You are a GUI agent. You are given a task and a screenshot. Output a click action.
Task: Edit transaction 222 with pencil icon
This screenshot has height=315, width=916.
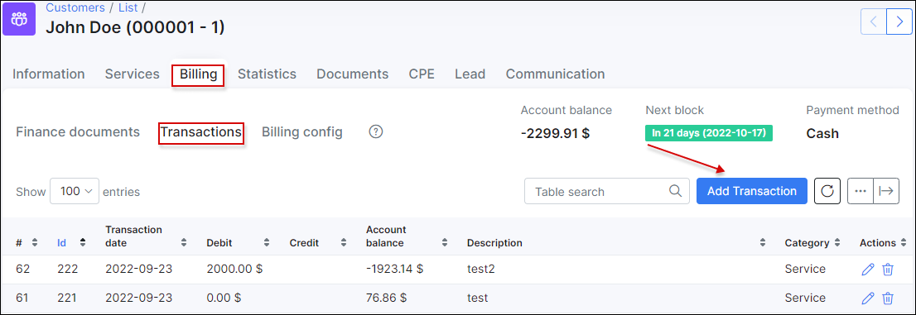[x=868, y=269]
